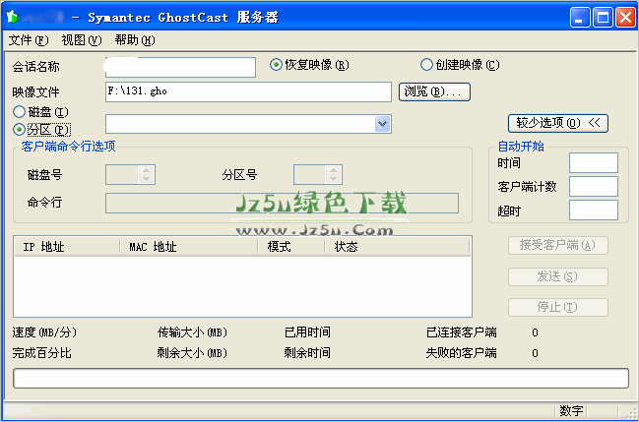This screenshot has height=422, width=639.
Task: Close the GhostCast server window
Action: coord(625,18)
